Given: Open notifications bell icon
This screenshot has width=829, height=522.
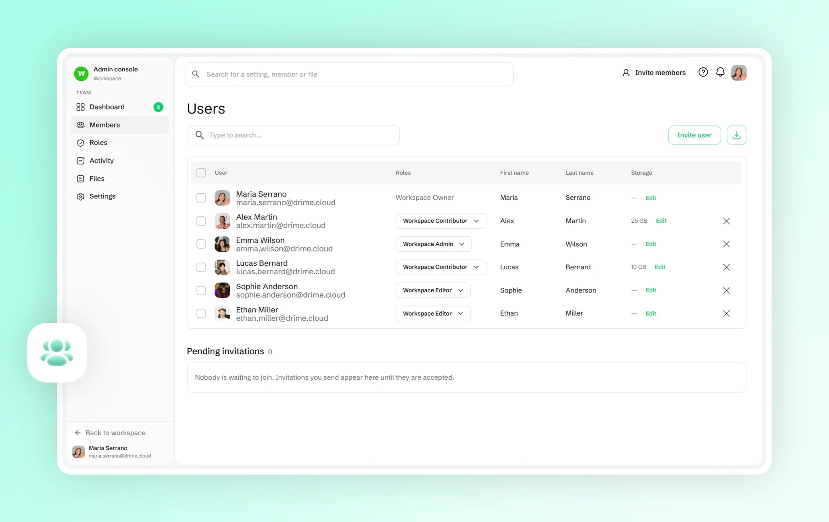Looking at the screenshot, I should (720, 72).
